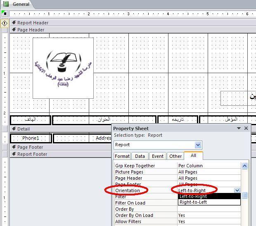Viewport: 256px width, 226px height.
Task: Switch to the Other tab
Action: tap(175, 156)
